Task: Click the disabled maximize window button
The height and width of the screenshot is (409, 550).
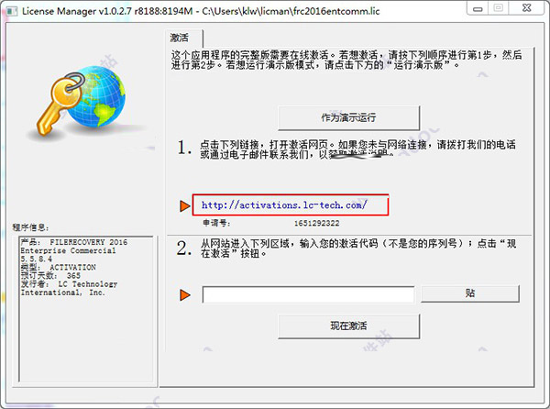Action: point(499,8)
